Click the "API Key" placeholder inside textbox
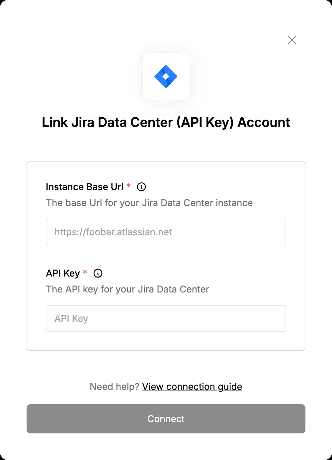 71,318
